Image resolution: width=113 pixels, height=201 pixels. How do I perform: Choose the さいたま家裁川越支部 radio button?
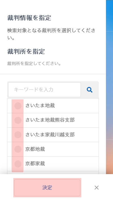(18, 135)
